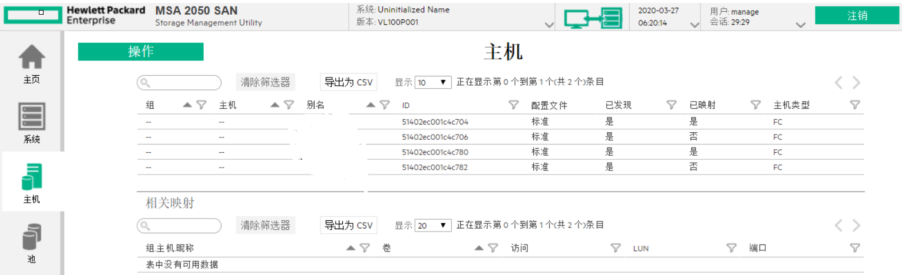The height and width of the screenshot is (275, 902).
Task: Sort mappings by 组.主机.昵称 column
Action: coord(351,249)
